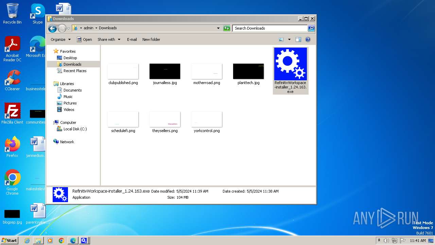Select the motherroad.png file

207,74
